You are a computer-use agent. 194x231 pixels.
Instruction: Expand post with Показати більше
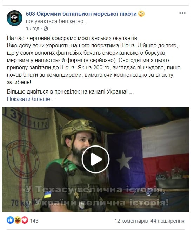click(x=31, y=99)
